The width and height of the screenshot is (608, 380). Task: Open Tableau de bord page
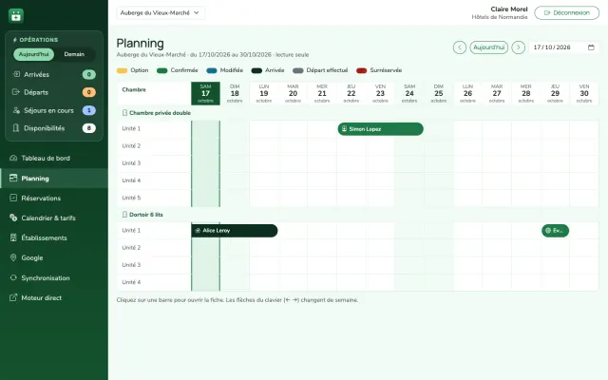click(54, 158)
